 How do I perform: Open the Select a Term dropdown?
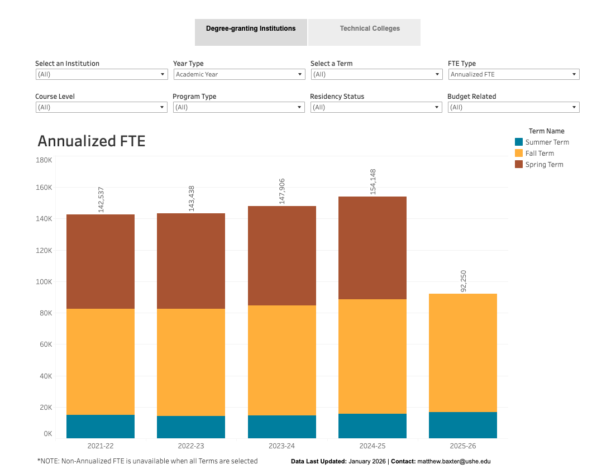[376, 74]
